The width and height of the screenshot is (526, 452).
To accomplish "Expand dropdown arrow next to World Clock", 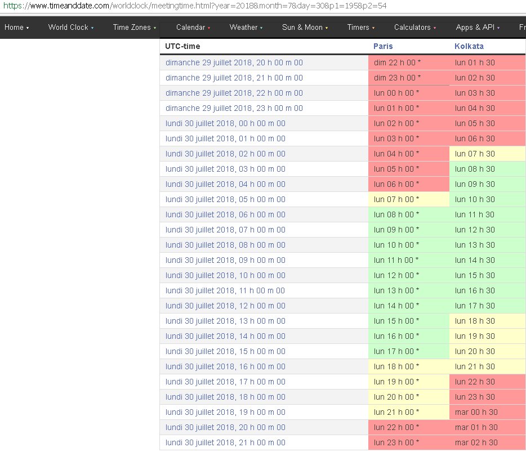I will [92, 28].
